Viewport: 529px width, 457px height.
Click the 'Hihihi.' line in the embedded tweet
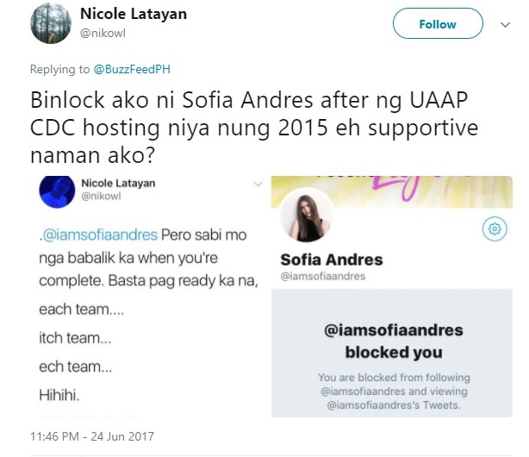coord(59,395)
